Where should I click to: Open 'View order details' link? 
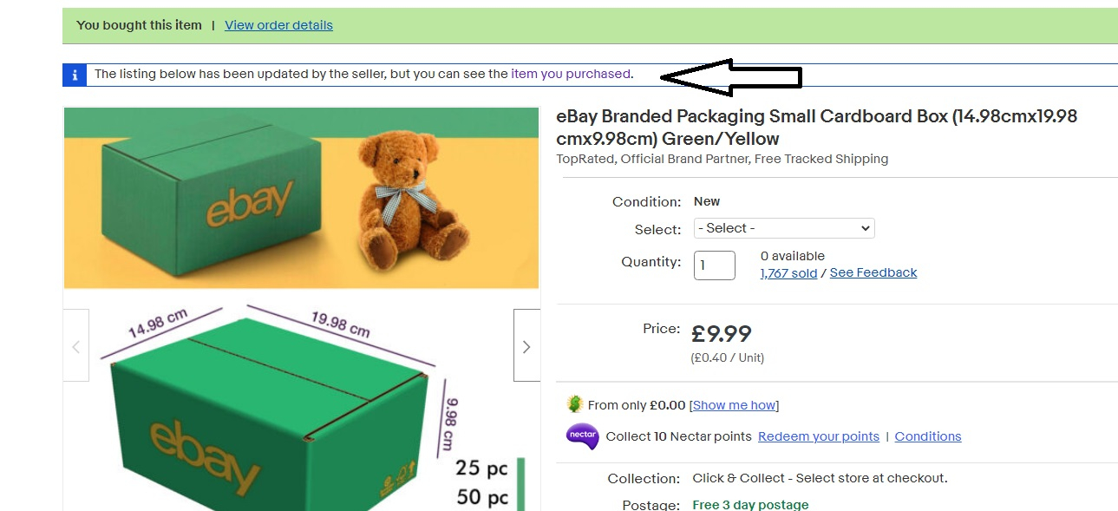pyautogui.click(x=278, y=25)
